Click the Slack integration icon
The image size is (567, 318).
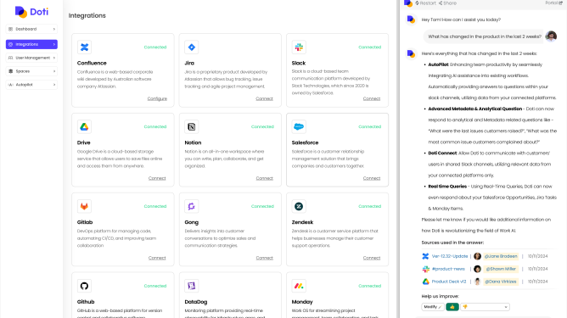point(299,47)
